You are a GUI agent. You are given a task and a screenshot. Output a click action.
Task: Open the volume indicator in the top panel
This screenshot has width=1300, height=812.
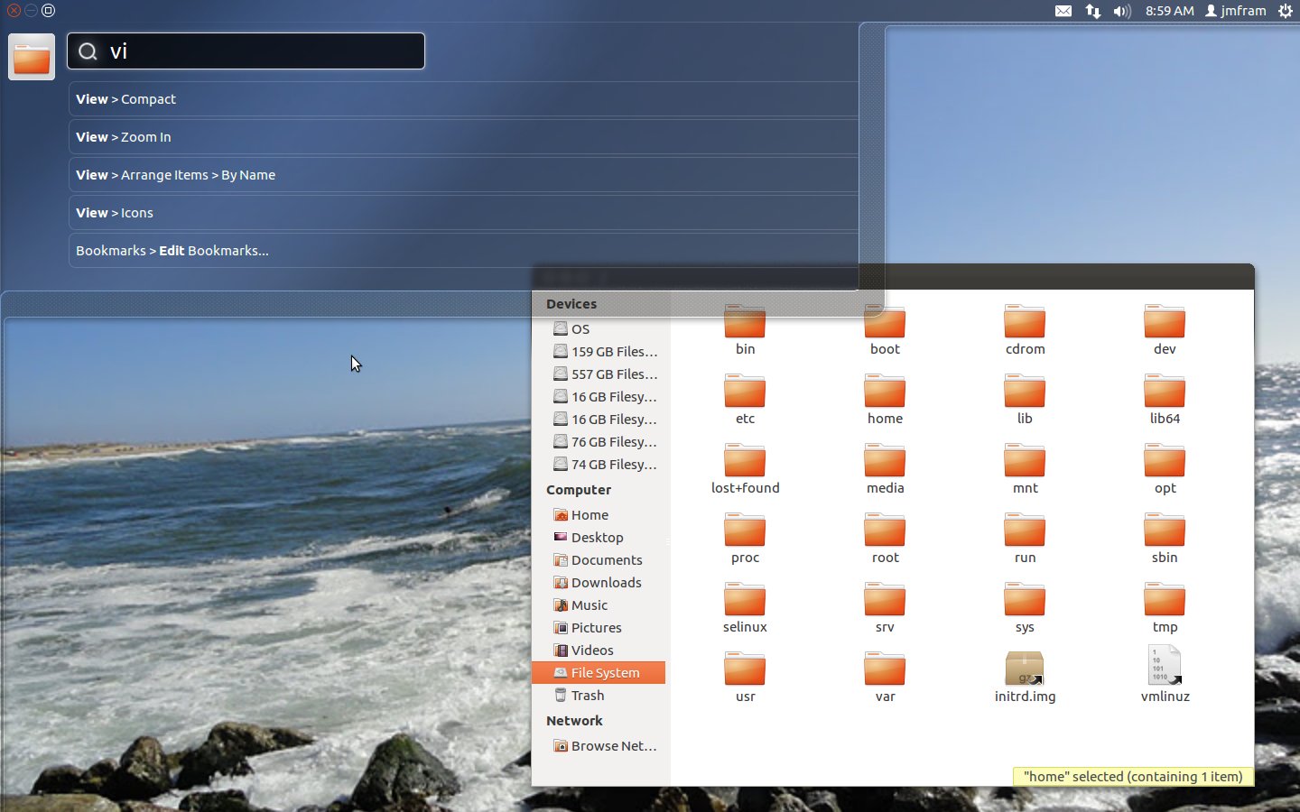coord(1122,11)
